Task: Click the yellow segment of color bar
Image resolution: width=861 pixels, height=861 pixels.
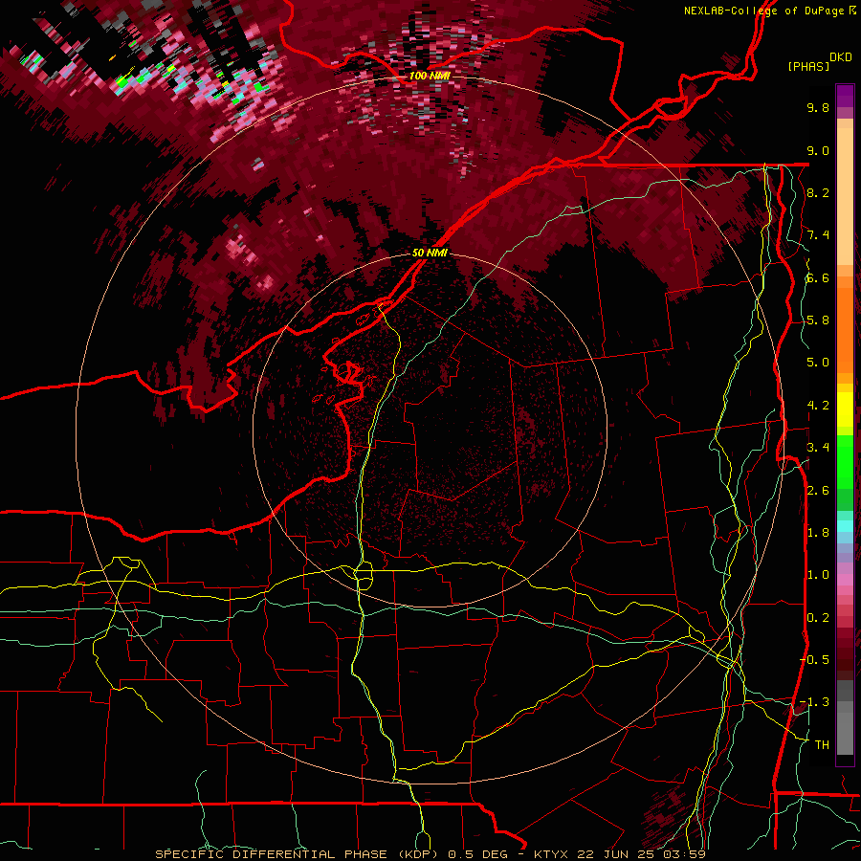Action: pyautogui.click(x=845, y=409)
